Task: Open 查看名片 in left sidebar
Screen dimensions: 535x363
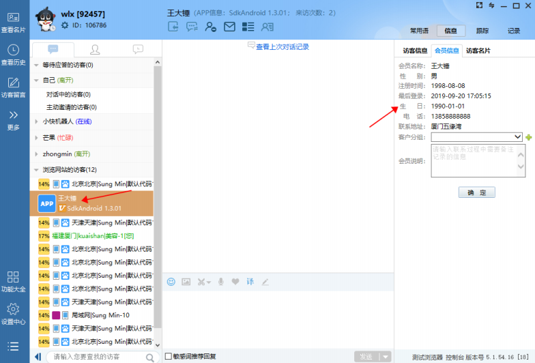Action: pos(13,23)
